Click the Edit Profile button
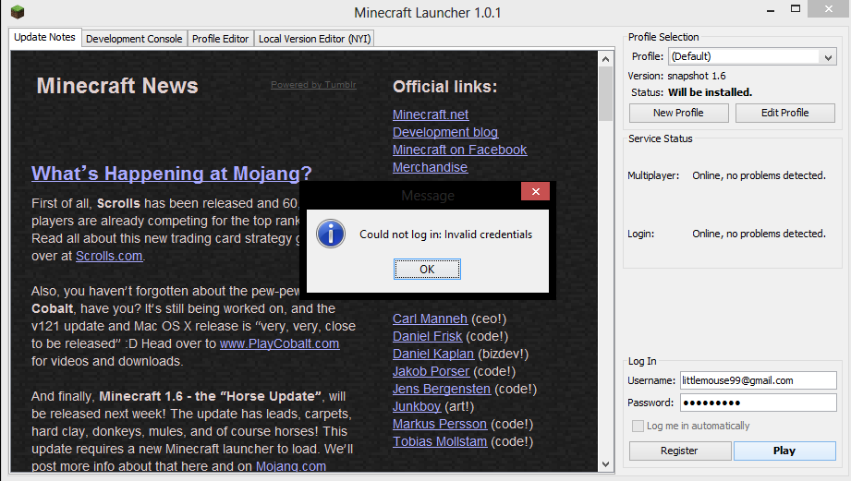851x481 pixels. pyautogui.click(x=784, y=113)
